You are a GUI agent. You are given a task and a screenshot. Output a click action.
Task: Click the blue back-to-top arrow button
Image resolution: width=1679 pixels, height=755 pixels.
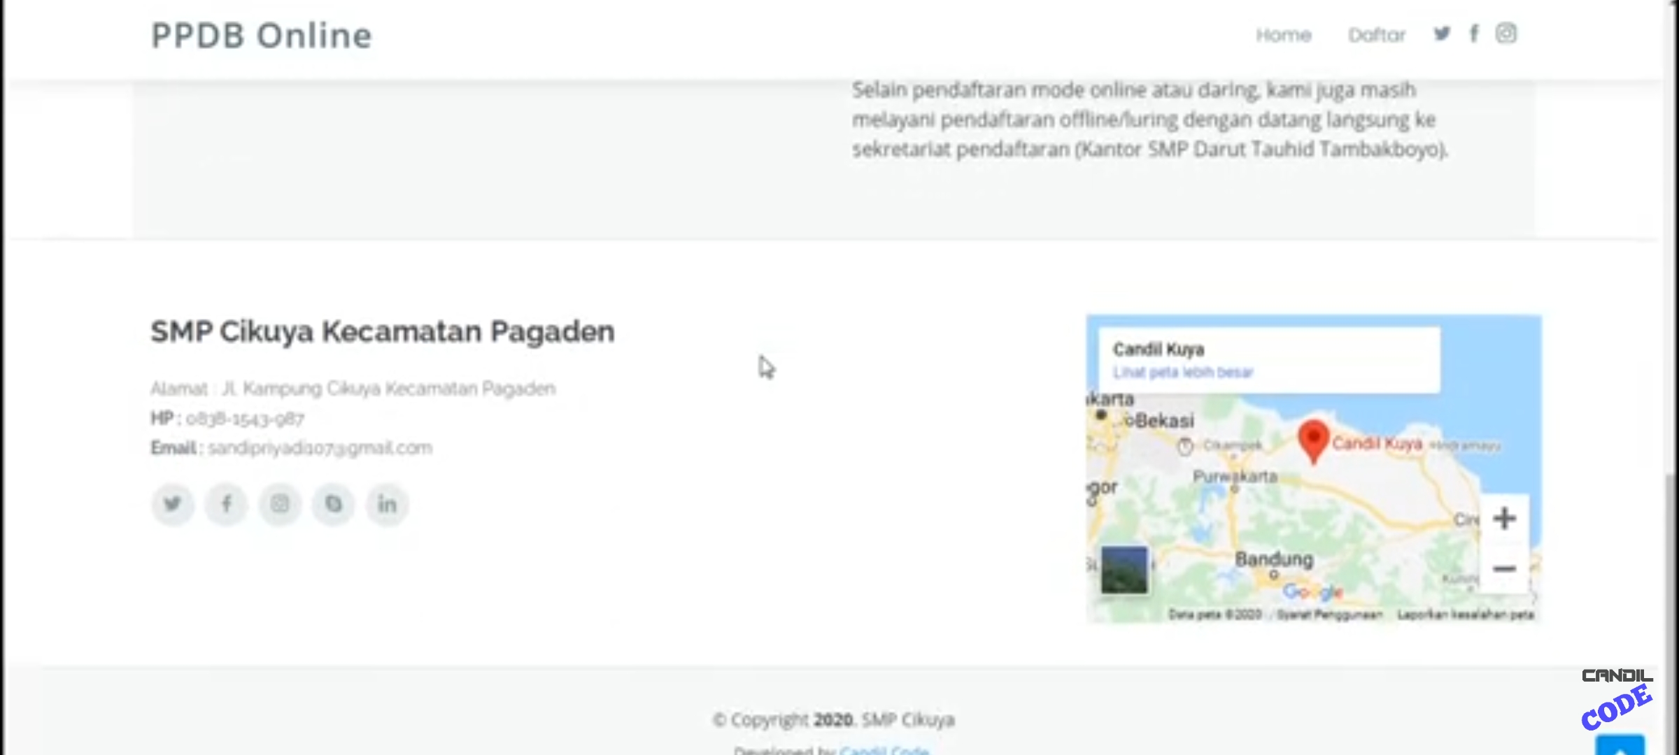[x=1620, y=745]
